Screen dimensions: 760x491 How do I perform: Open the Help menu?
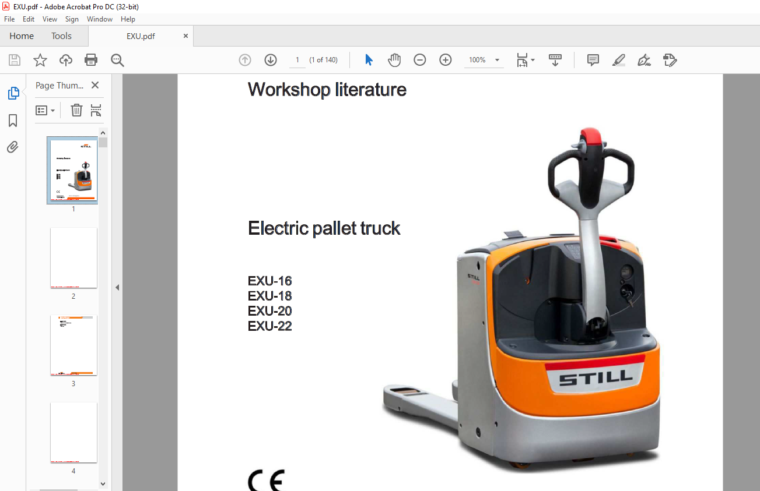tap(128, 19)
